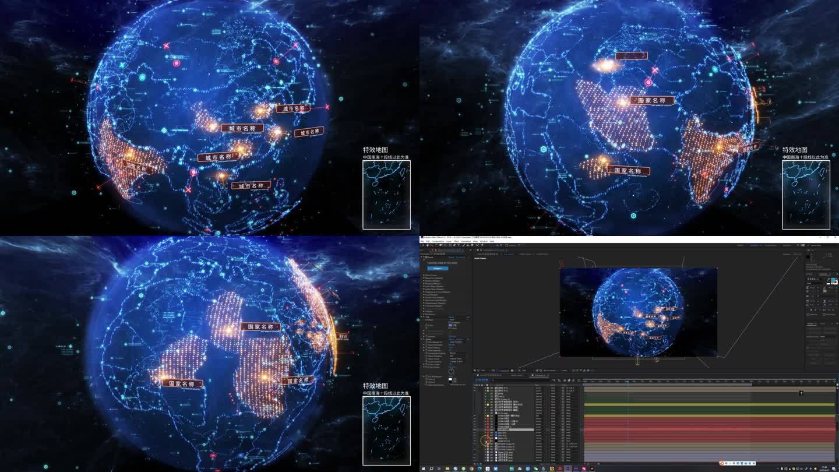This screenshot has width=839, height=472.
Task: Click the current time indicator on timeline ruler
Action: tap(628, 381)
